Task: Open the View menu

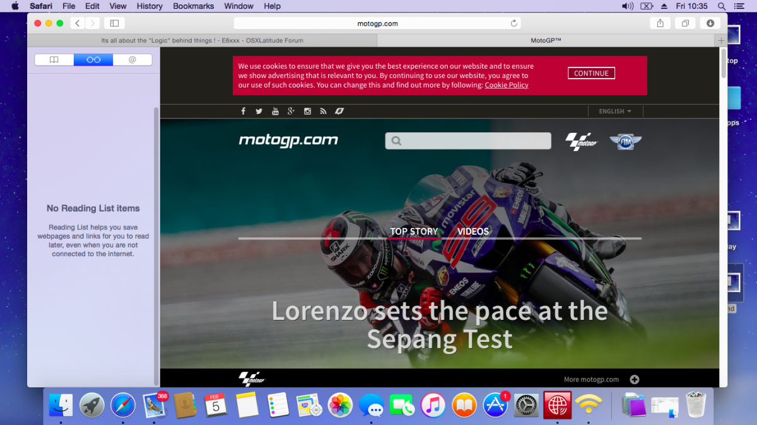Action: (x=118, y=6)
